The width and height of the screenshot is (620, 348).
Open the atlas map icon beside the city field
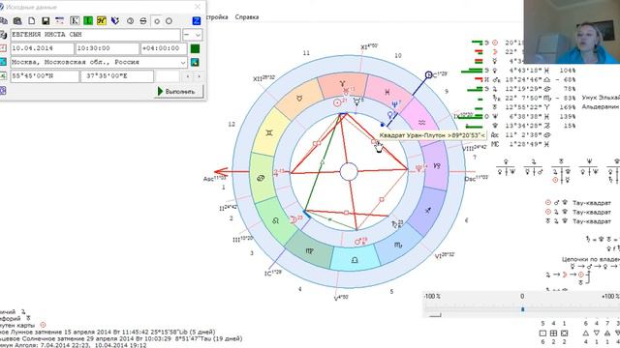(x=195, y=62)
